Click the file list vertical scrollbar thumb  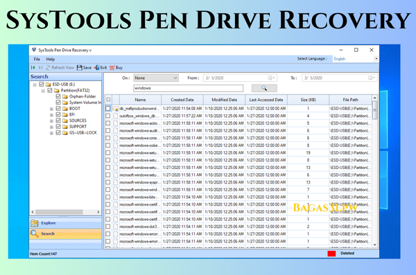pyautogui.click(x=374, y=109)
